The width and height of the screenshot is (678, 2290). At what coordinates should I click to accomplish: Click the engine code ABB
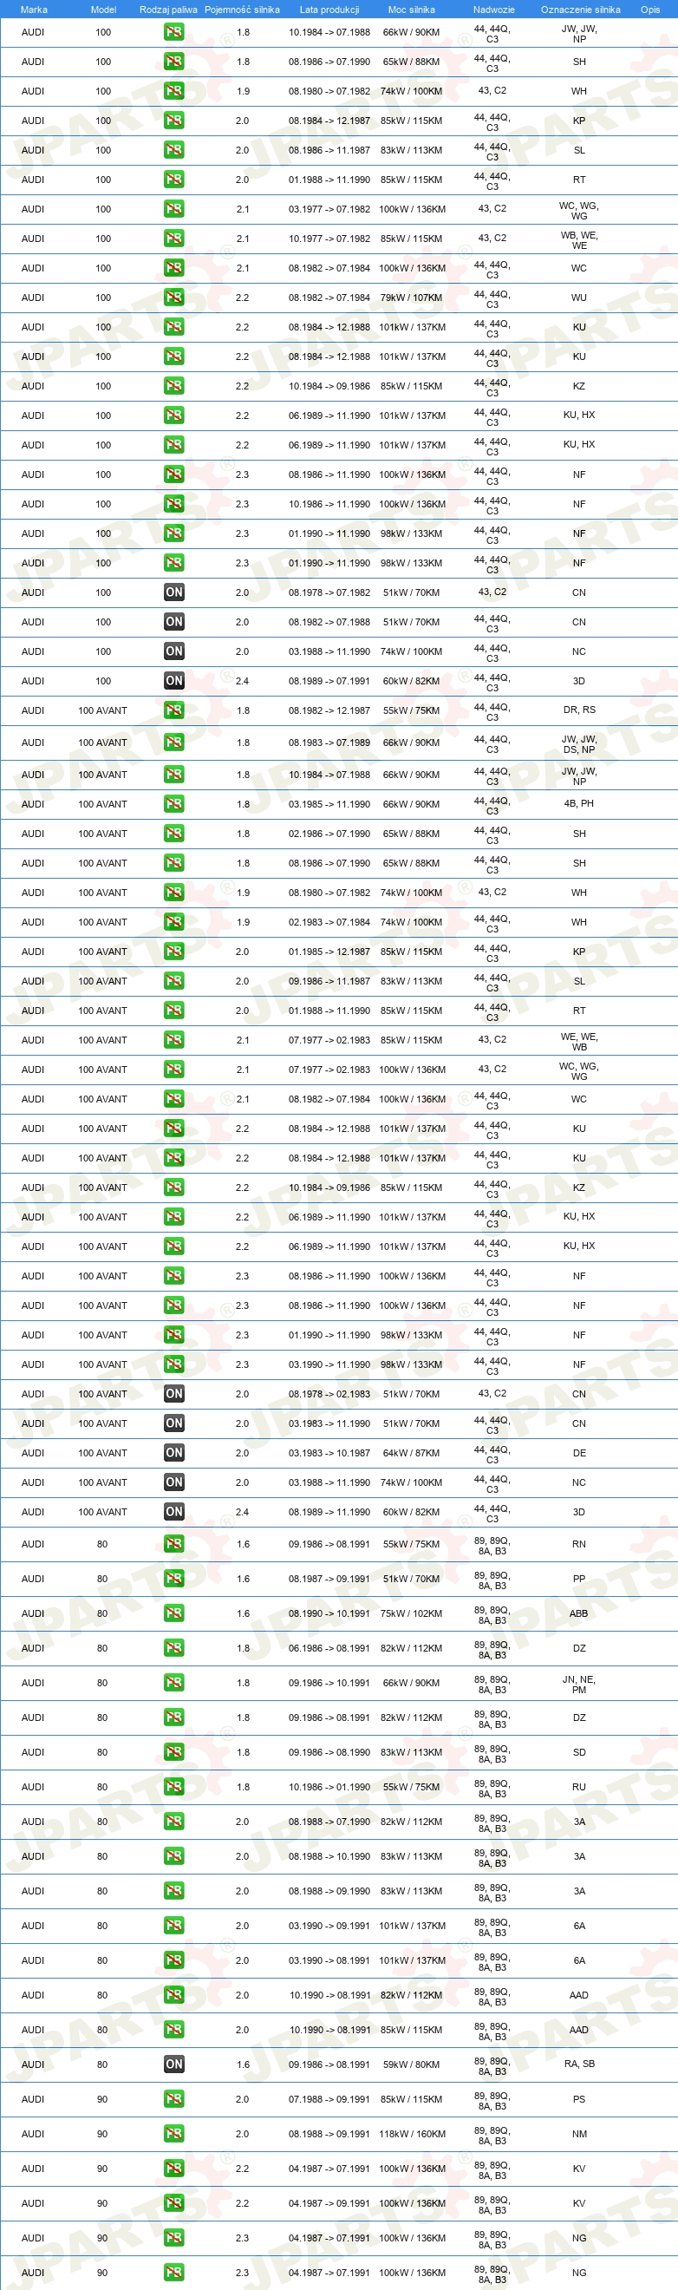pyautogui.click(x=579, y=1613)
